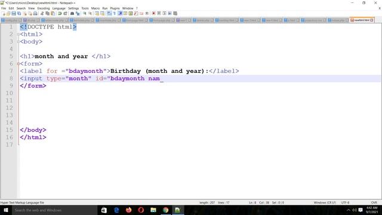Open the View menu

pyautogui.click(x=31, y=8)
